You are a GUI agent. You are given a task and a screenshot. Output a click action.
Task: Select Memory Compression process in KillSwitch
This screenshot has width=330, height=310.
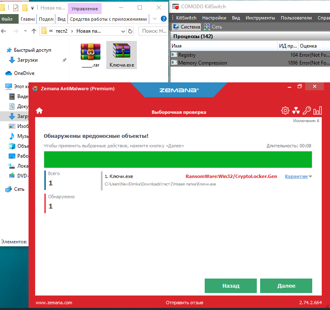point(250,63)
